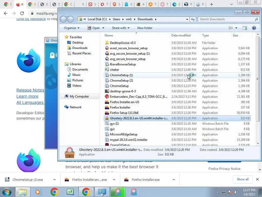Open the ChromeSetup (2).exe downloaded item

point(28,180)
